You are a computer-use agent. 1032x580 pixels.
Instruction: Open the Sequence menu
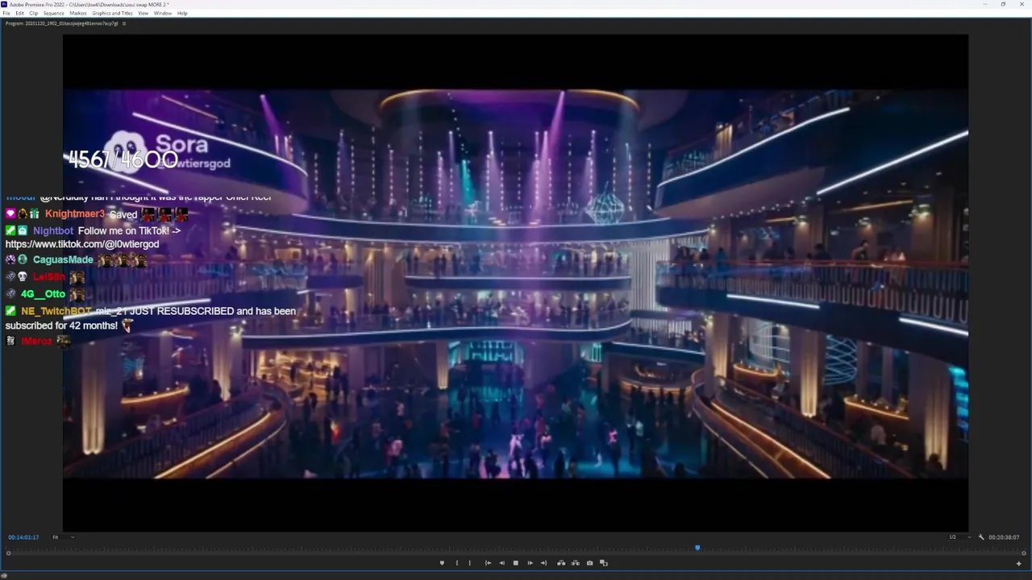(x=53, y=13)
